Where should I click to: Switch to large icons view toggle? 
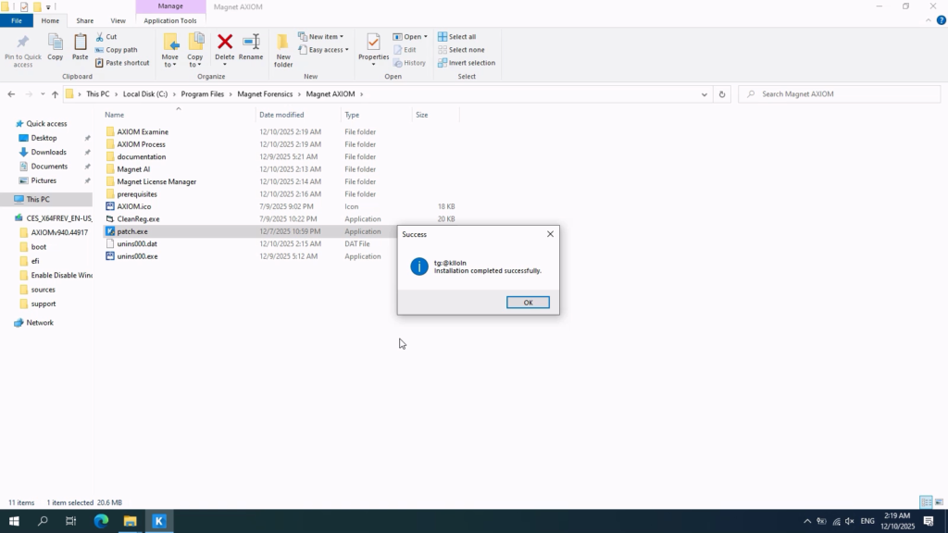[x=938, y=502]
